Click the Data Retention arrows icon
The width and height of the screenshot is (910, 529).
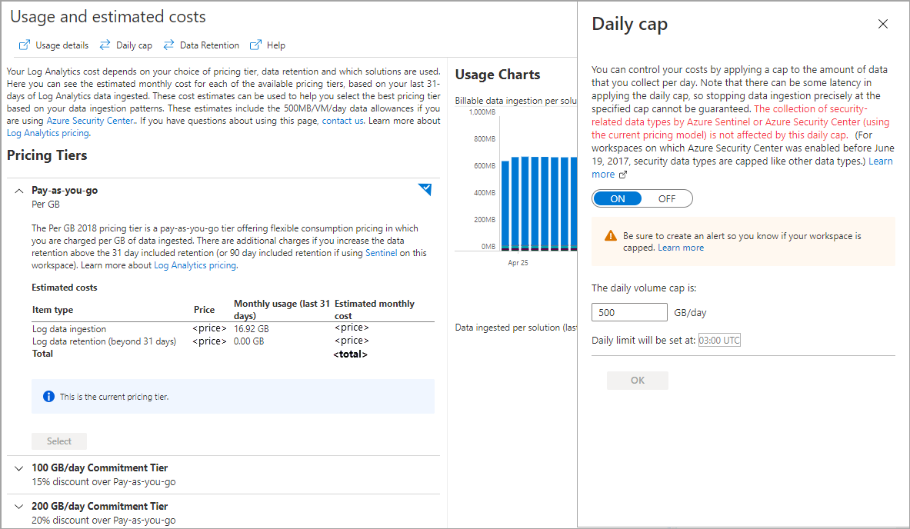coord(168,45)
